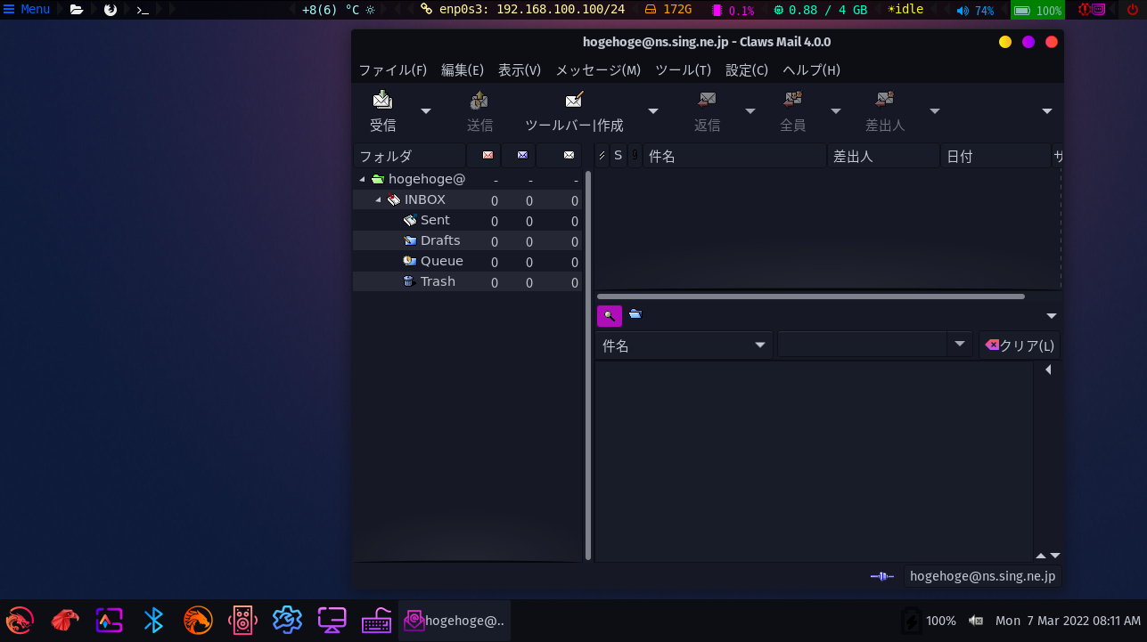This screenshot has width=1147, height=642.
Task: Open the toolbar overflow arrow at far right
Action: pos(1047,111)
